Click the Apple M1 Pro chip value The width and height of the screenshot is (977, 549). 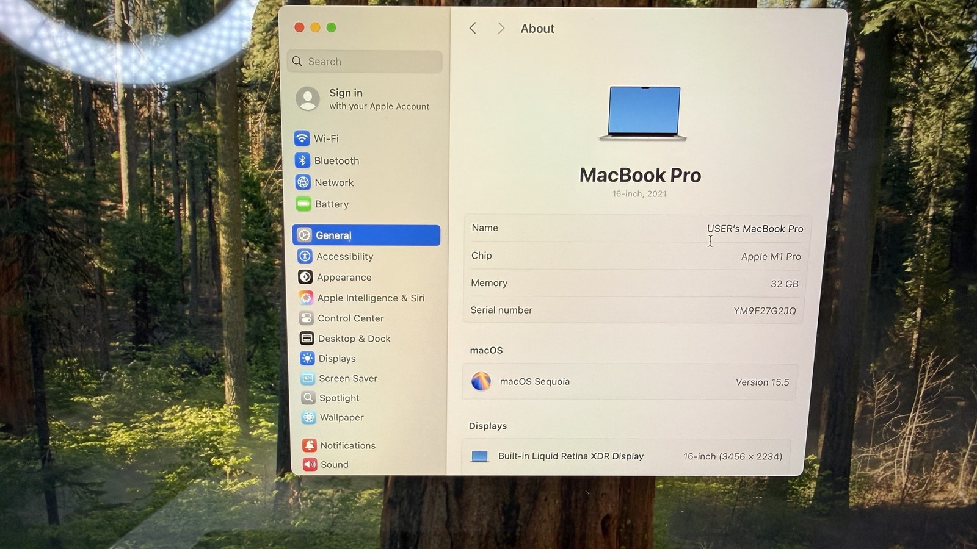coord(771,257)
